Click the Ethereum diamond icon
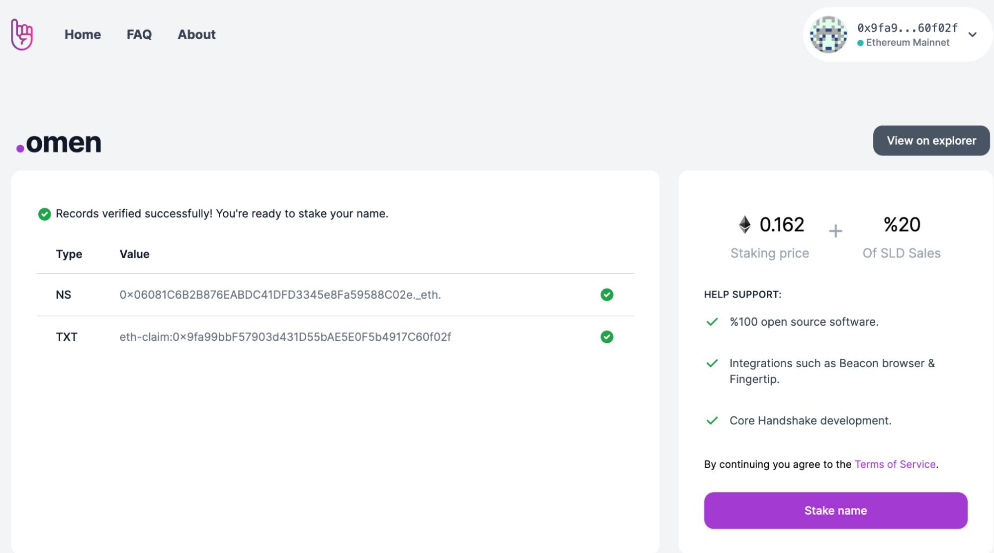 pos(744,225)
